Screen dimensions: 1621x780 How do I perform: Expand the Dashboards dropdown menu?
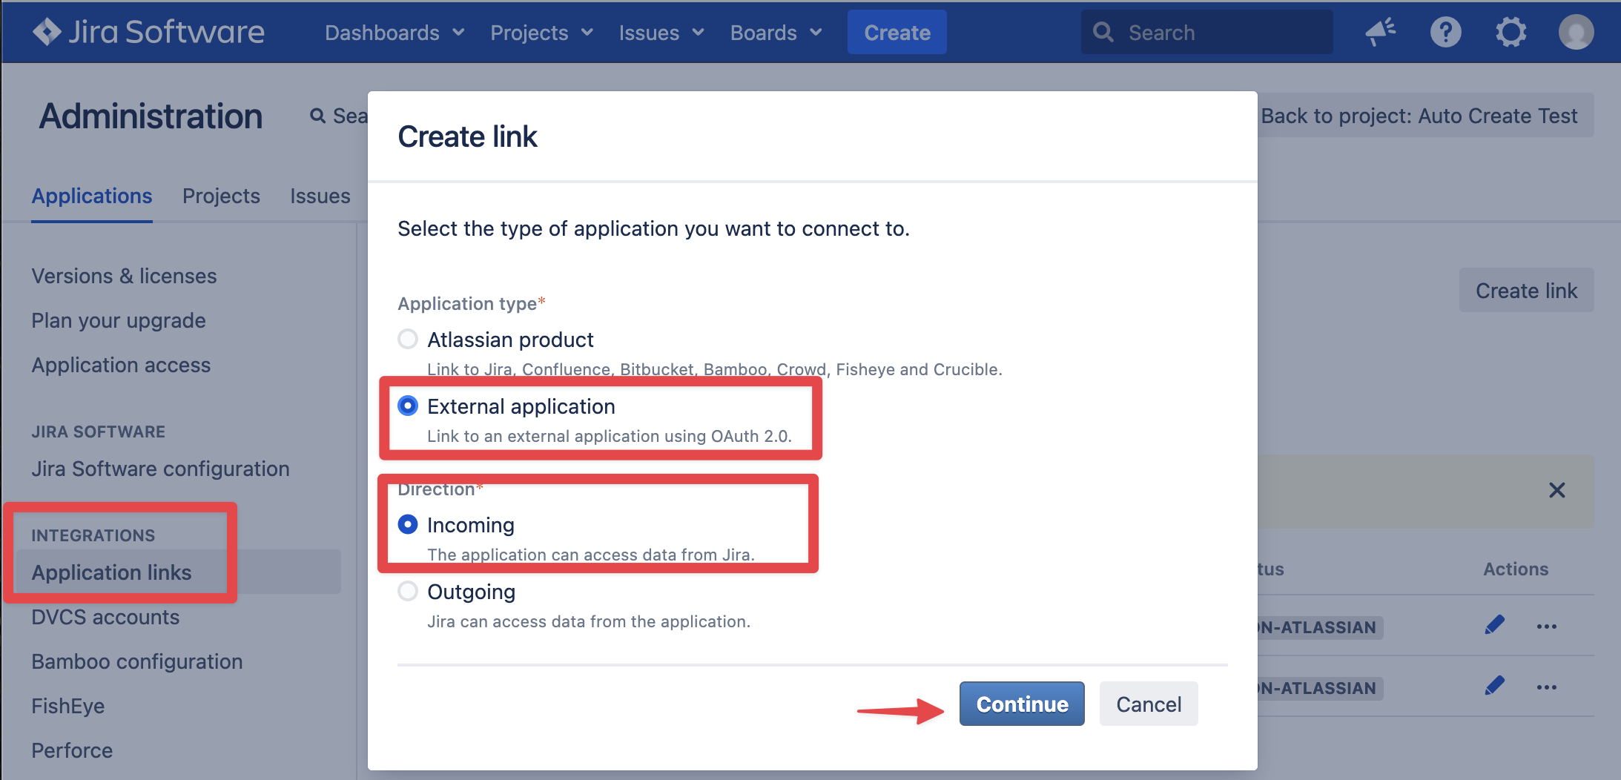[394, 33]
